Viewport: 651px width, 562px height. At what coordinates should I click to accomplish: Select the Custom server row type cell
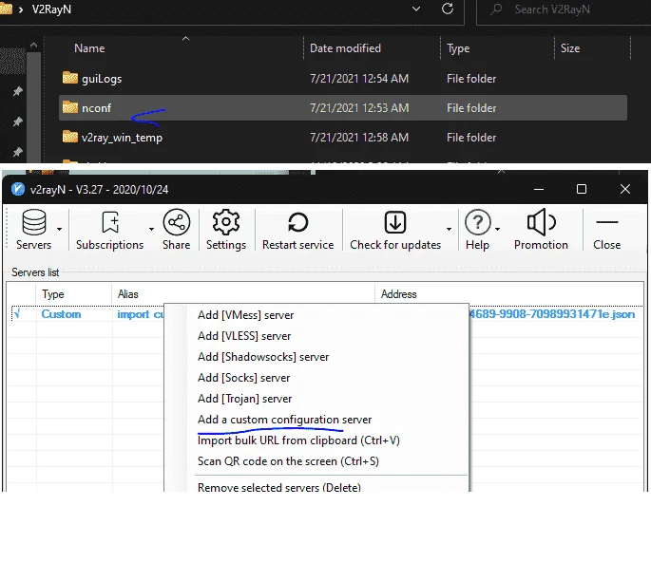[61, 314]
